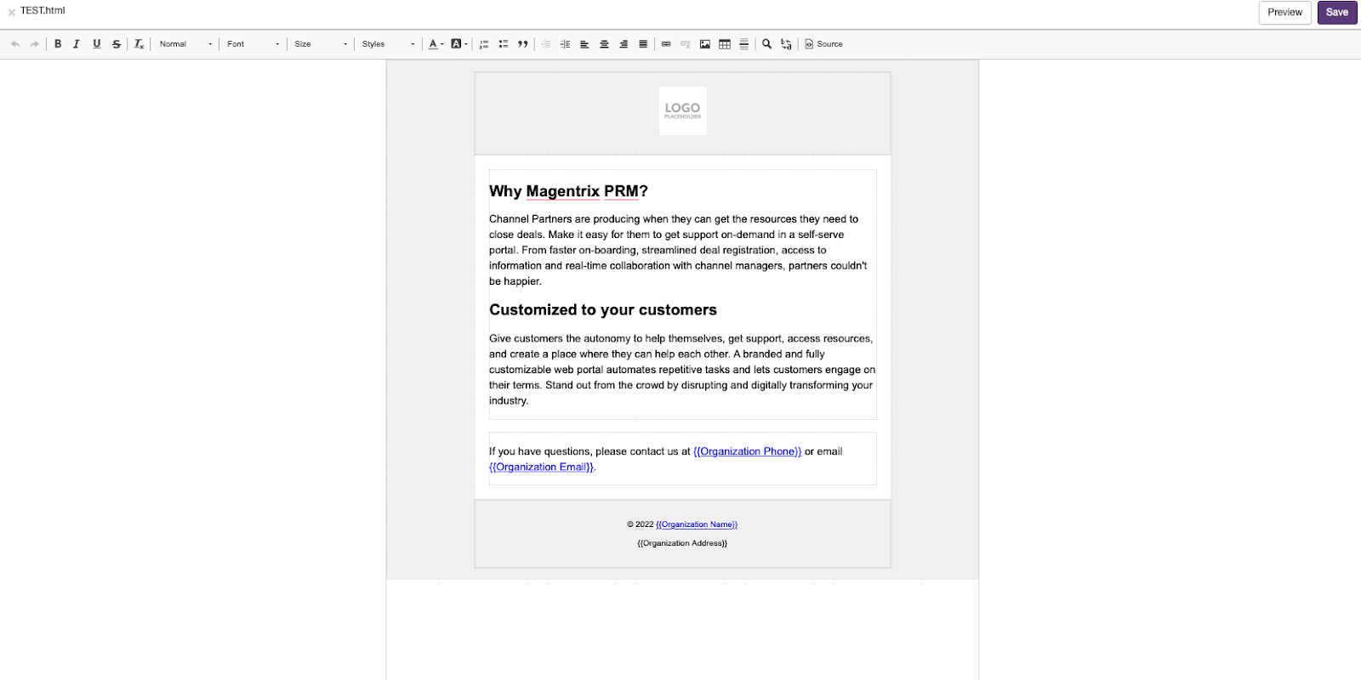Viewport: 1361px width, 680px height.
Task: Insert an image
Action: click(x=705, y=44)
